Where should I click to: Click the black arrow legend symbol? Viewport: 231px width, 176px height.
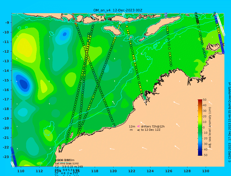(138, 130)
